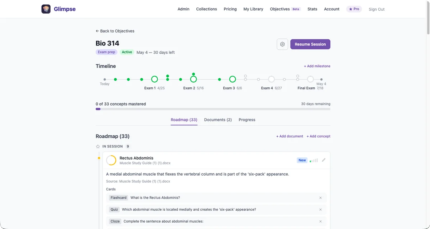Click the Exam 2 milestone marker on the timeline

(193, 79)
